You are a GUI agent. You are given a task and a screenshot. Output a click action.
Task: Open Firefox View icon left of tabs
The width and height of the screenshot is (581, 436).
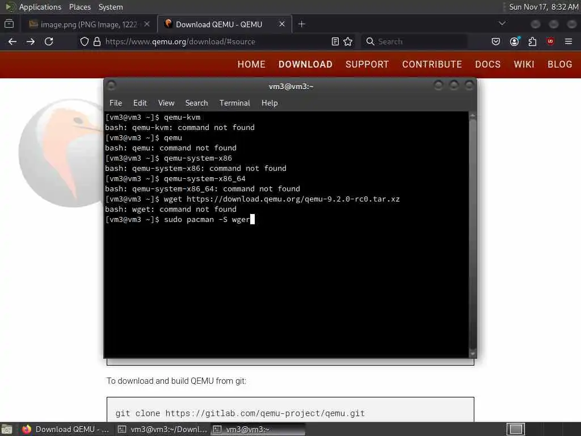click(x=9, y=24)
